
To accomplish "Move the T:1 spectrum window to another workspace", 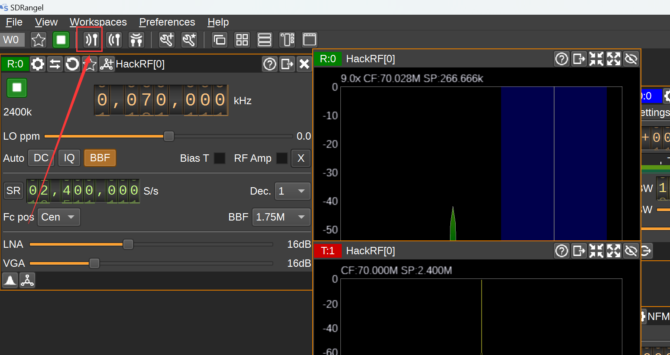I will pyautogui.click(x=579, y=251).
